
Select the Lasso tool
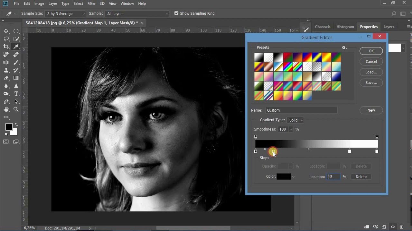[x=6, y=39]
